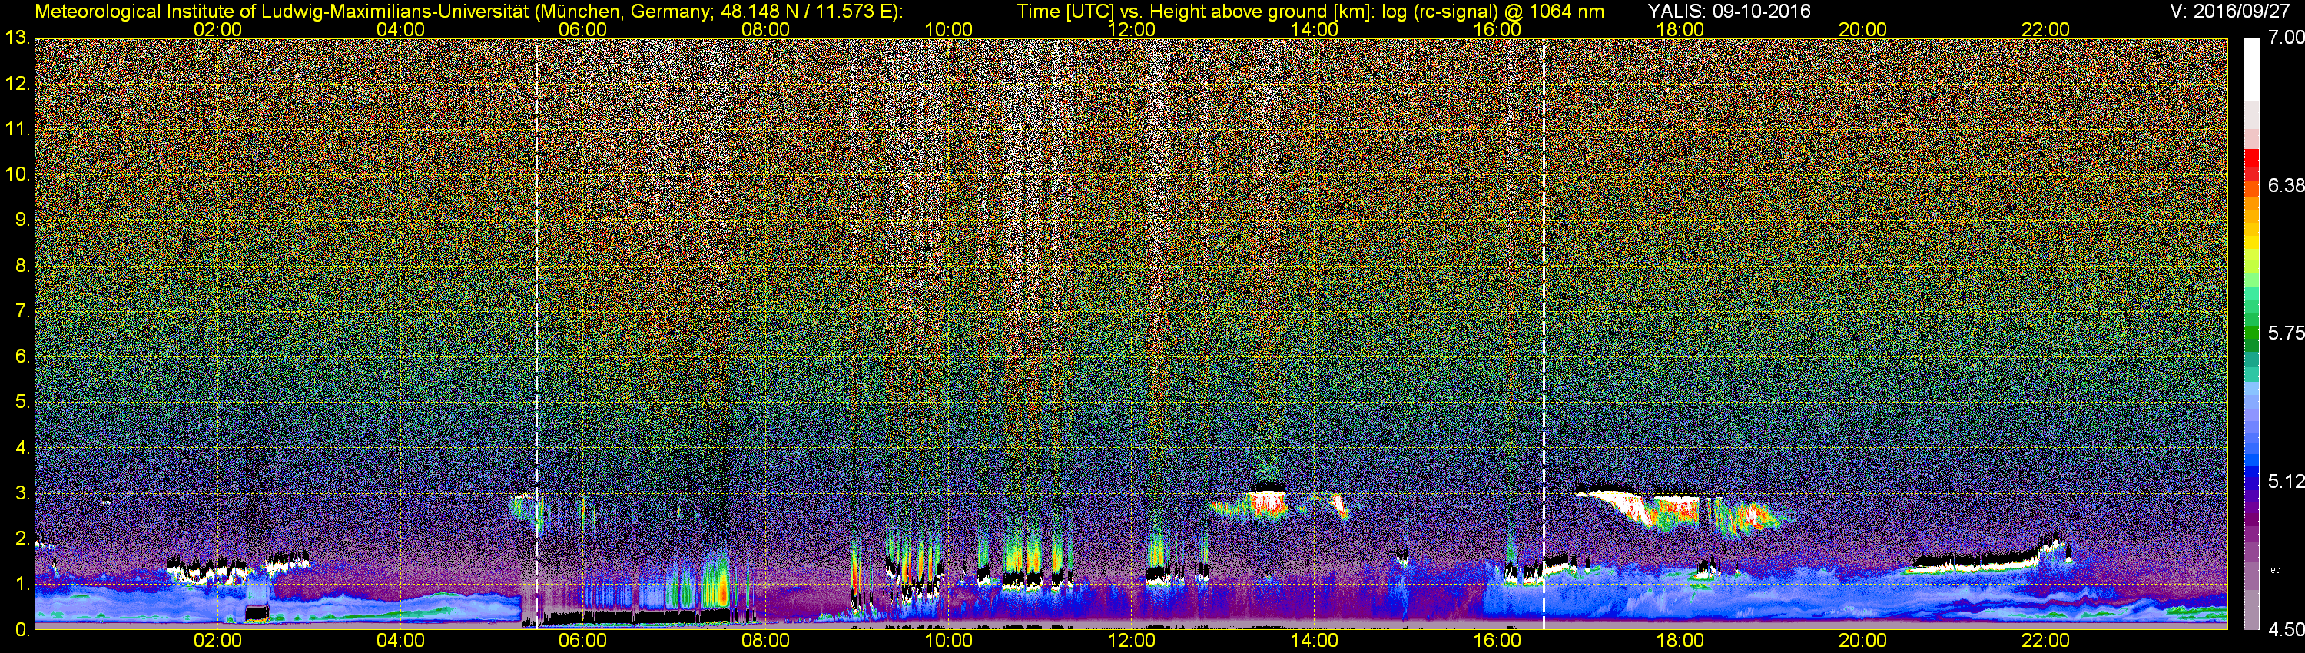Click the 12:00 label on the top time axis

1131,29
